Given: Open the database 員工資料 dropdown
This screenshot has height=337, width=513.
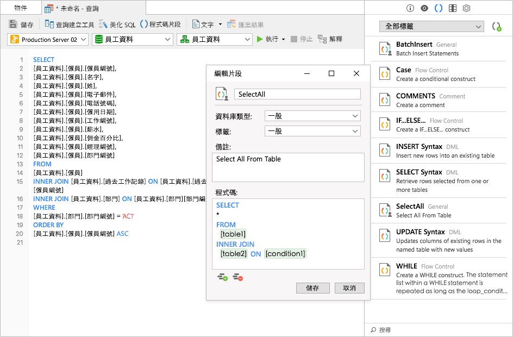Looking at the screenshot, I should pyautogui.click(x=133, y=39).
